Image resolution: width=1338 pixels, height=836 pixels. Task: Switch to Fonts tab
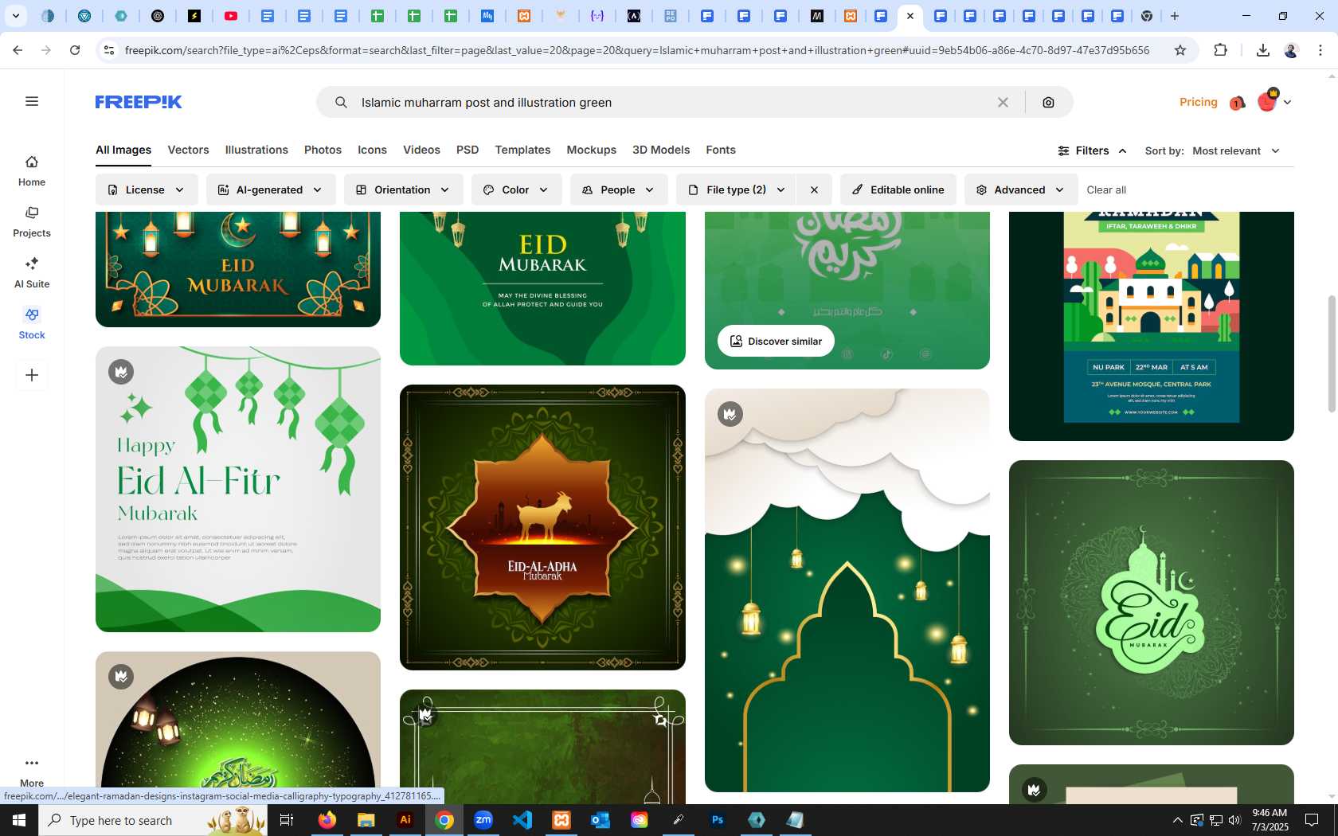(x=721, y=150)
